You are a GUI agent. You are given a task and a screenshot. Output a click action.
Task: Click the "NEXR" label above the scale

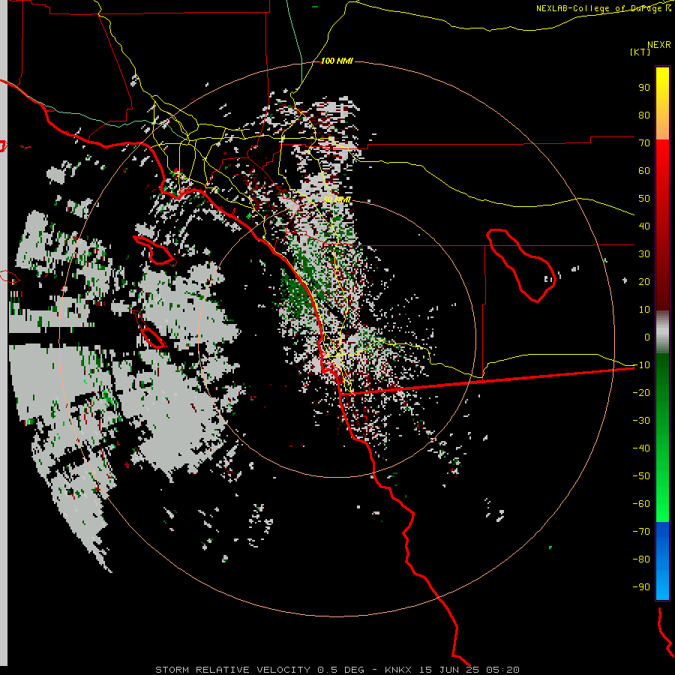point(658,45)
